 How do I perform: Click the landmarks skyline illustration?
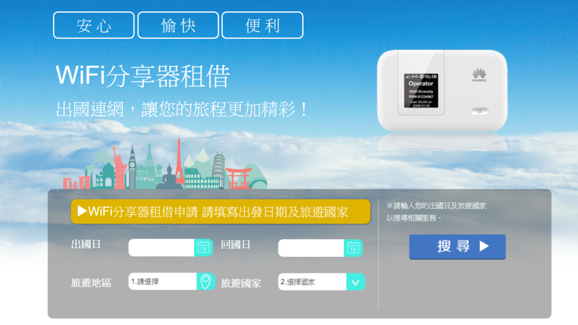(x=165, y=164)
